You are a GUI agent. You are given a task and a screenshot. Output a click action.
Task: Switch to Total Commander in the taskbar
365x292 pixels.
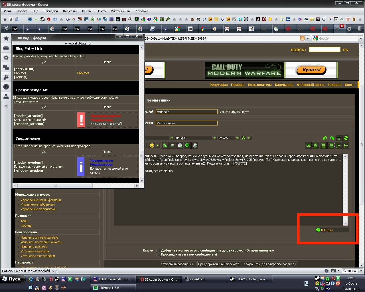[113, 279]
